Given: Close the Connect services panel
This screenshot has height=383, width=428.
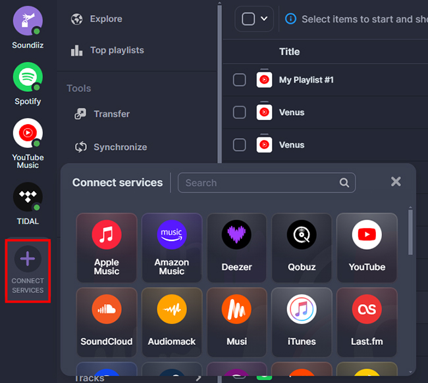Looking at the screenshot, I should 396,181.
